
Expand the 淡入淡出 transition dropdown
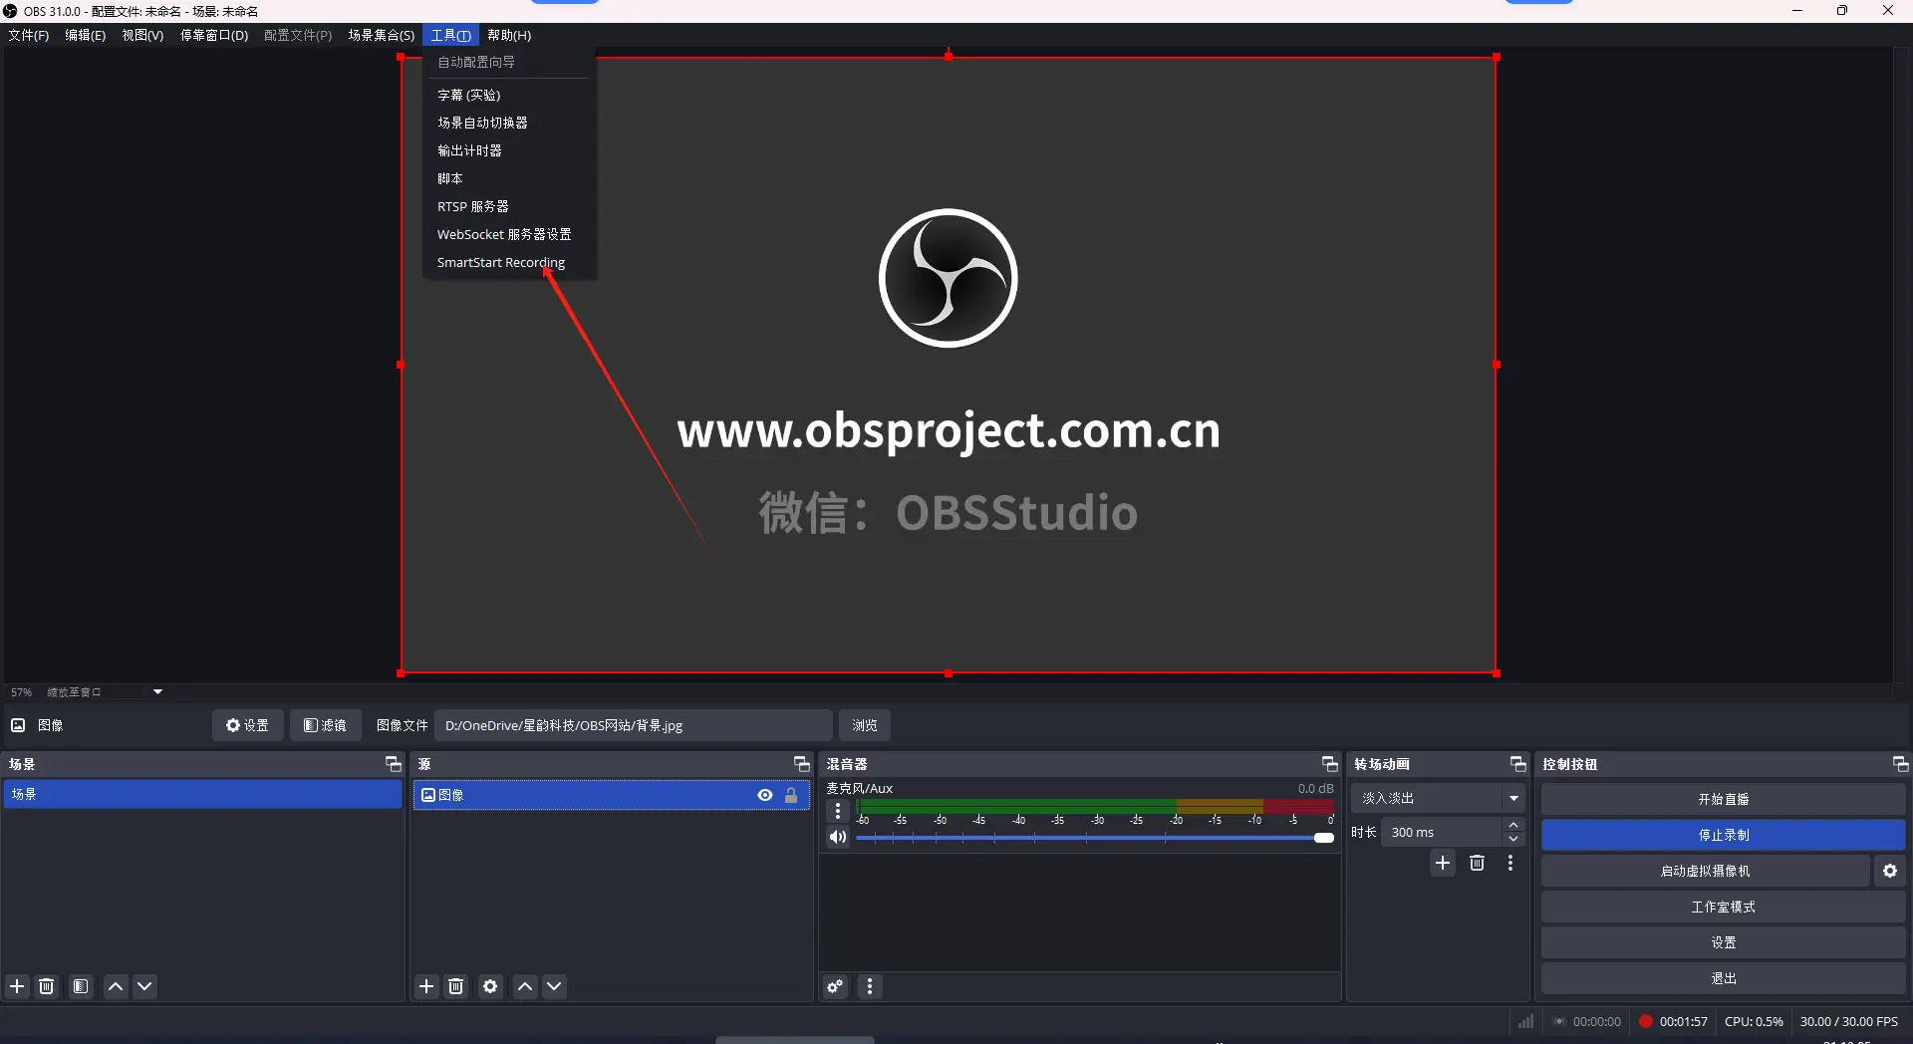pyautogui.click(x=1513, y=798)
